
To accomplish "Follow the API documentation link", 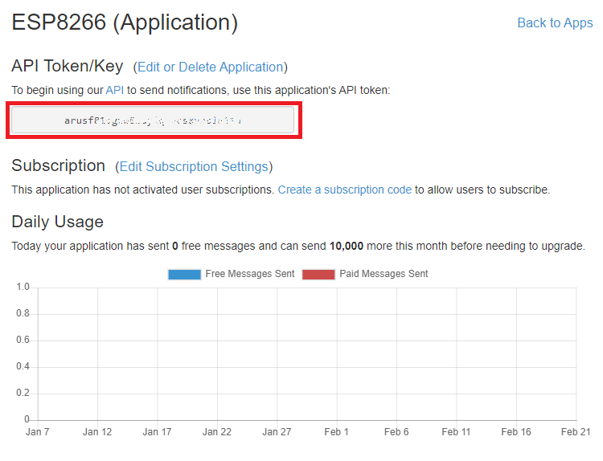I will tap(114, 90).
